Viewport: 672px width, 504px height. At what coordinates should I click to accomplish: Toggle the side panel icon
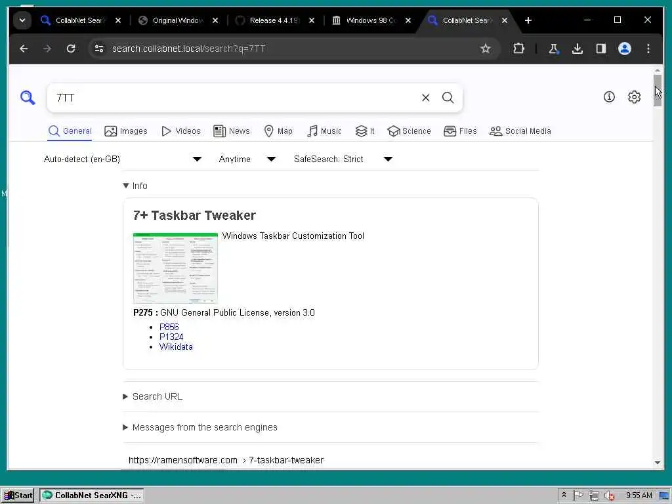[601, 49]
